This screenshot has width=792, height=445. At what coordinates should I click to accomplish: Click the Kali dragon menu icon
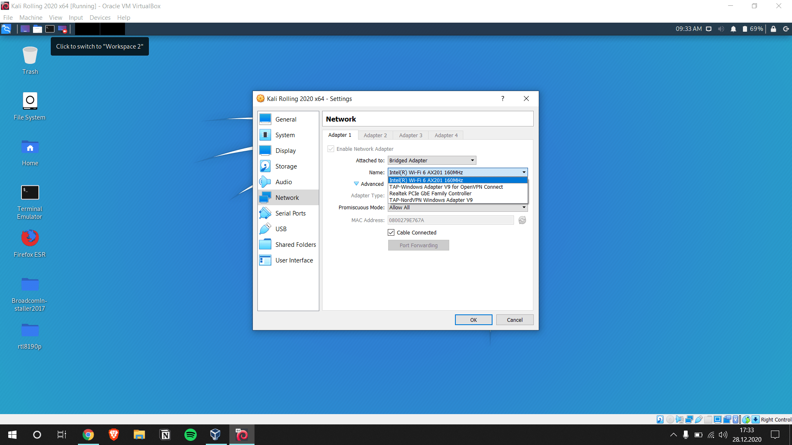[6, 29]
